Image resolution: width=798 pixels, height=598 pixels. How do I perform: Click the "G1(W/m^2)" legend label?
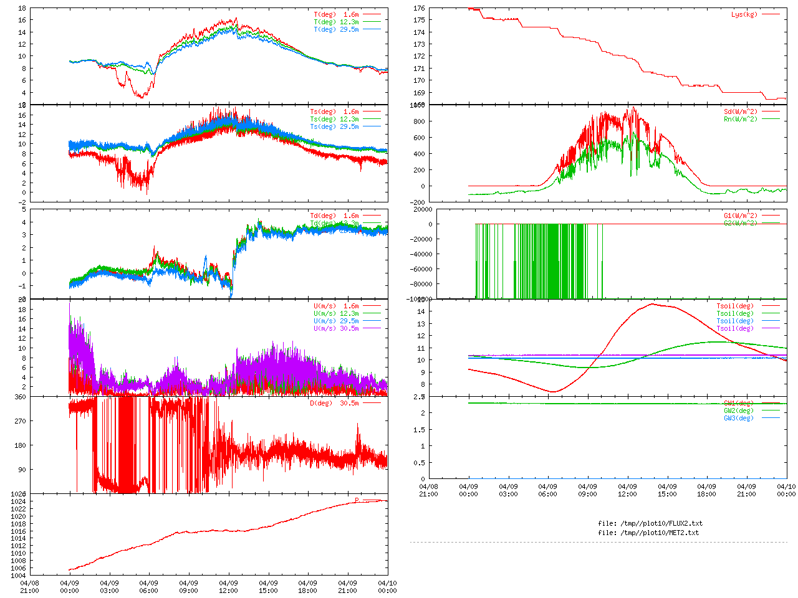741,216
